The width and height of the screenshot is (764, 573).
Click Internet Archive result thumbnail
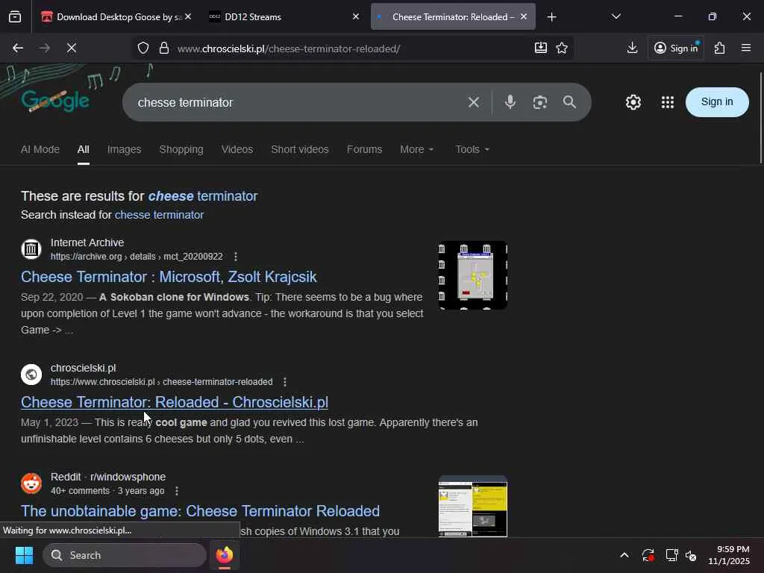pyautogui.click(x=472, y=275)
